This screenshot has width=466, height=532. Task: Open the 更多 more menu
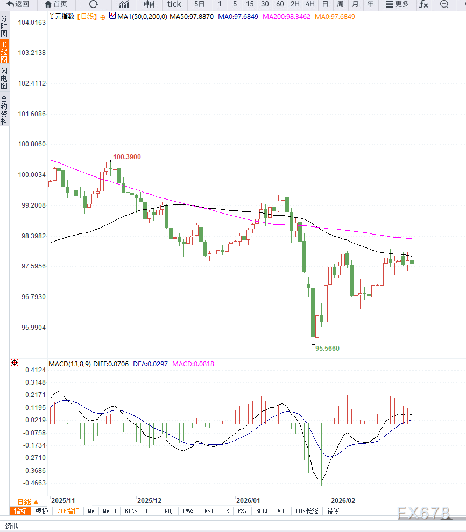pyautogui.click(x=397, y=4)
